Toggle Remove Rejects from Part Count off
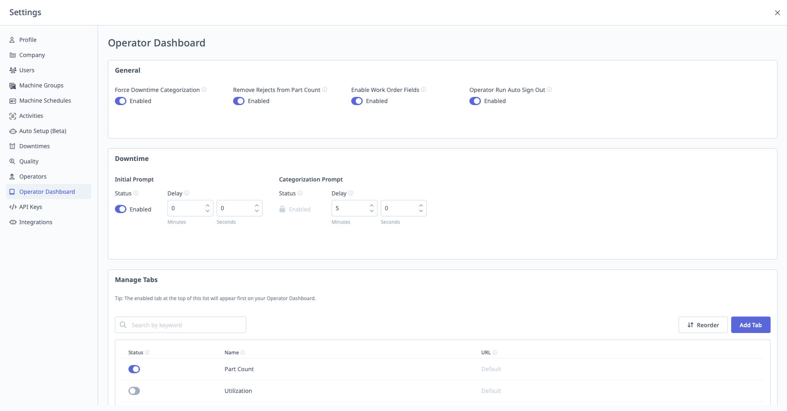The image size is (787, 411). point(239,101)
